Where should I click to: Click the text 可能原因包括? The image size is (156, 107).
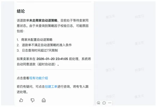(x=53, y=28)
